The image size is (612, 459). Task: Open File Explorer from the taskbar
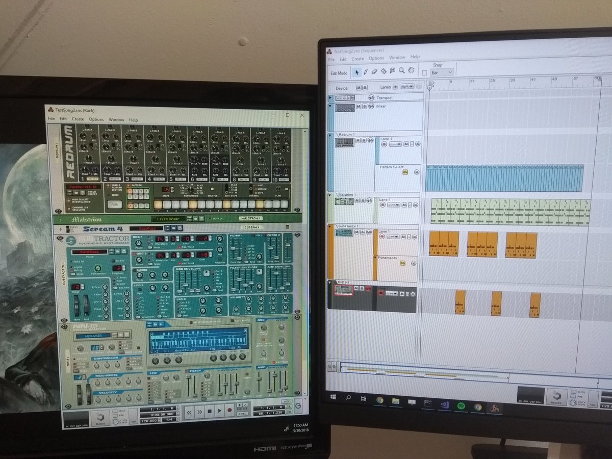pos(396,401)
